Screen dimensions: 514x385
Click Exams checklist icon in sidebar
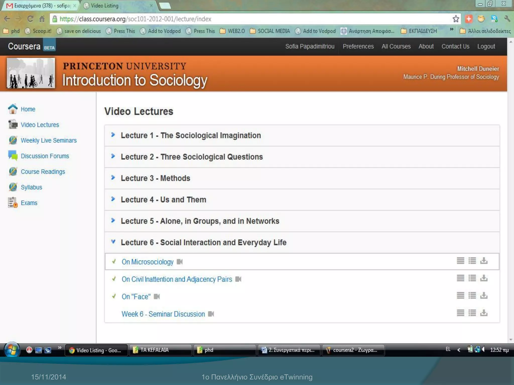point(13,203)
